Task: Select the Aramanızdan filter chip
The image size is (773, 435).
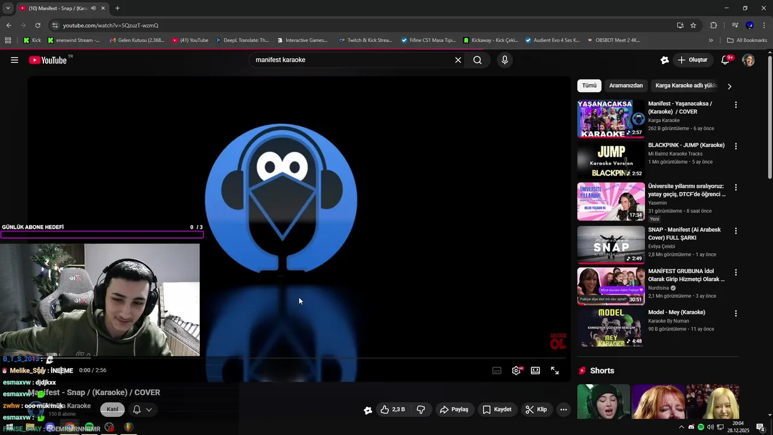Action: pos(626,86)
